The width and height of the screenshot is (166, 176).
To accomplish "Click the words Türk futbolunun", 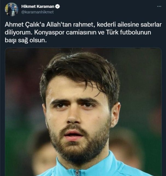I will pyautogui.click(x=128, y=32).
